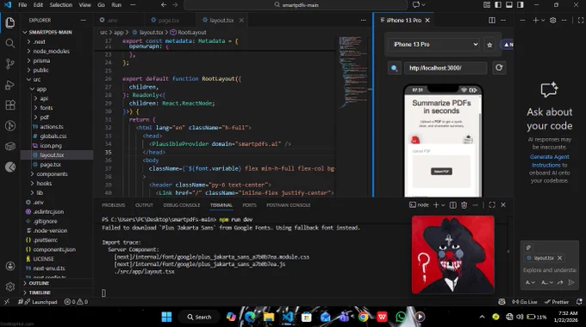
Task: Open WhatsApp from the taskbar
Action: [401, 317]
